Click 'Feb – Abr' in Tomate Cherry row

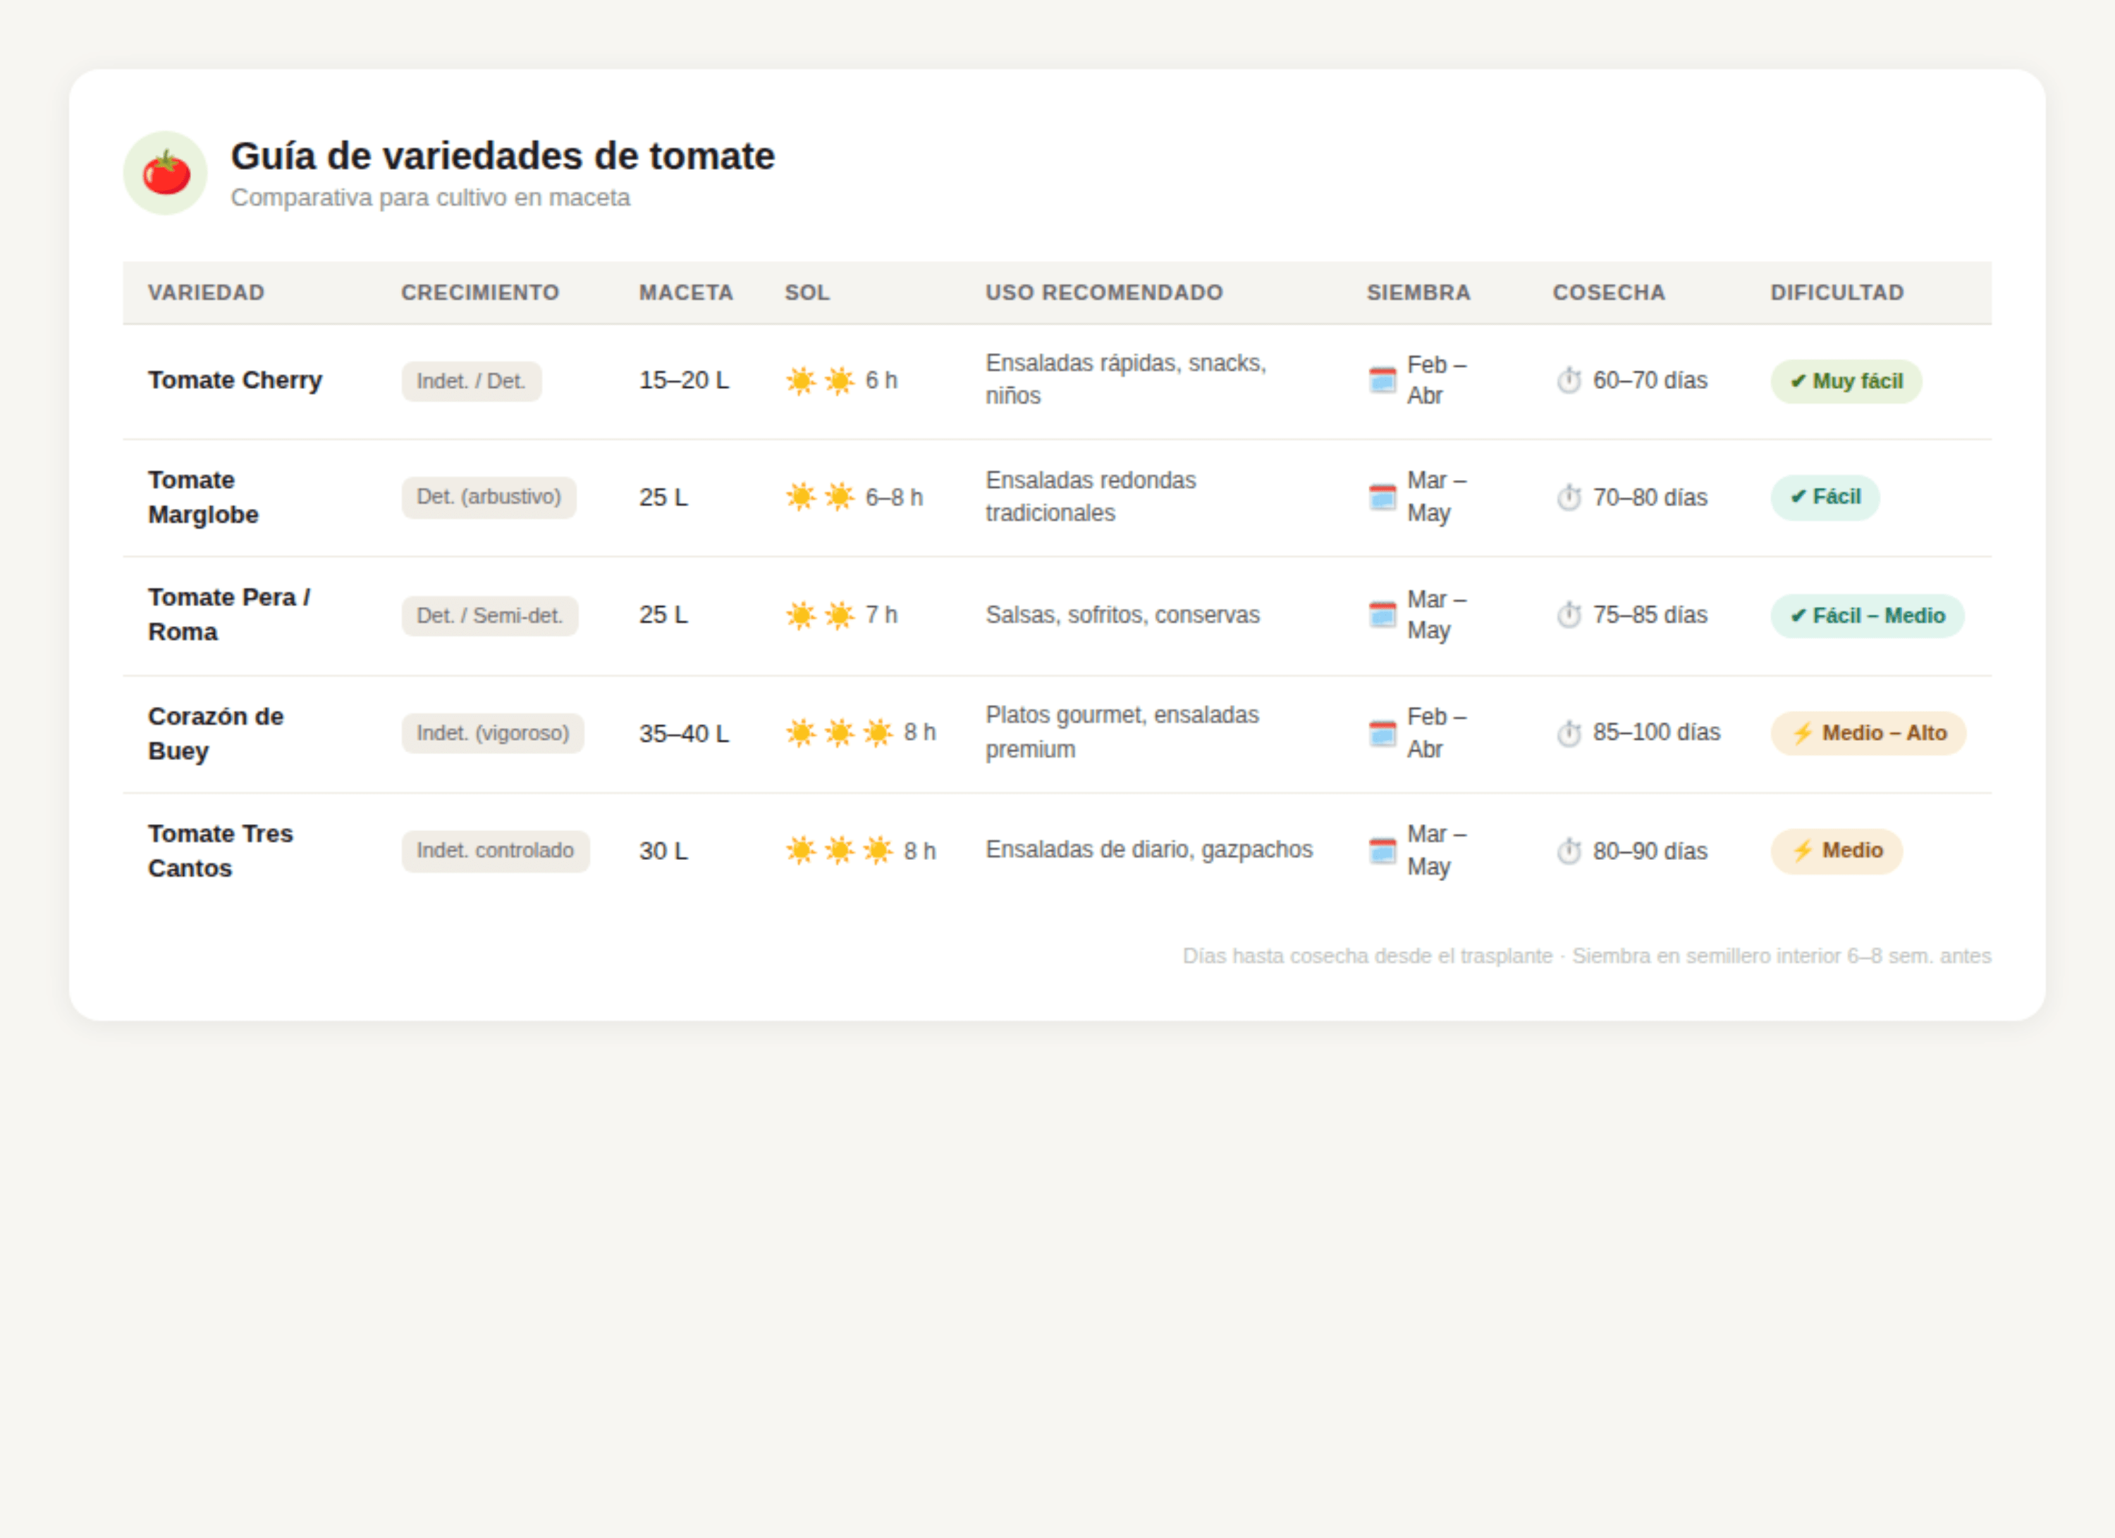[x=1437, y=381]
